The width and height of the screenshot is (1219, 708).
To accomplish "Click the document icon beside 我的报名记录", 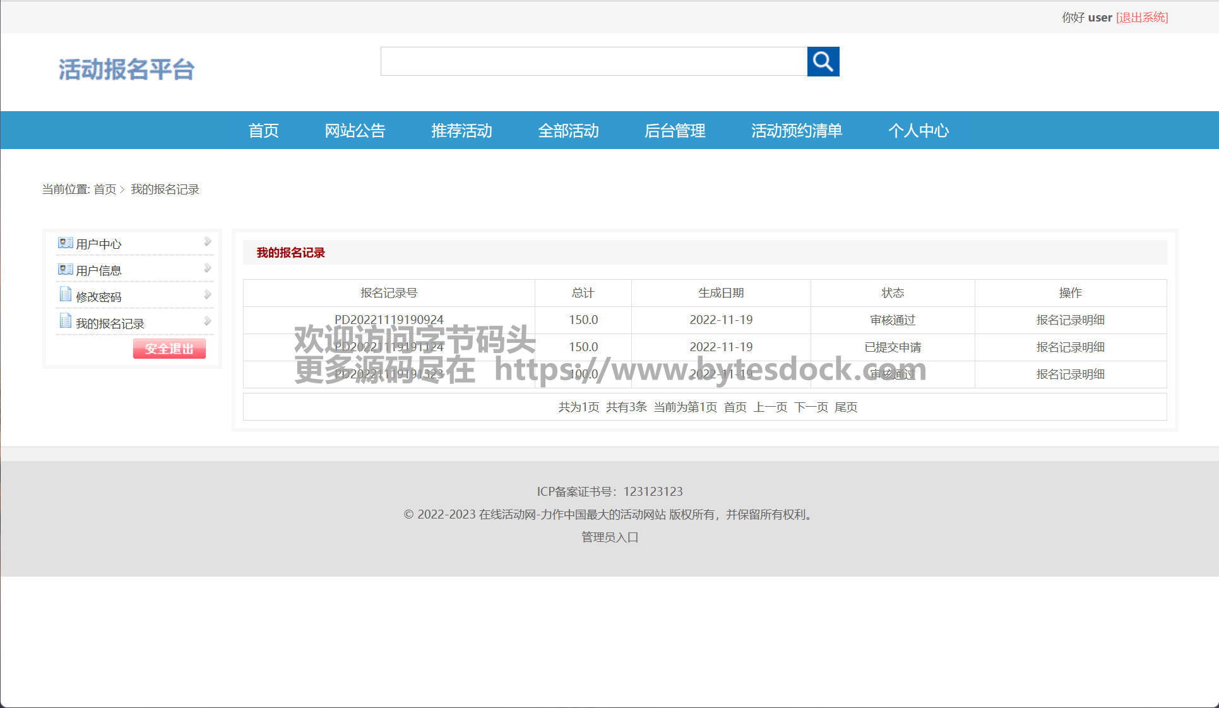I will (x=65, y=321).
